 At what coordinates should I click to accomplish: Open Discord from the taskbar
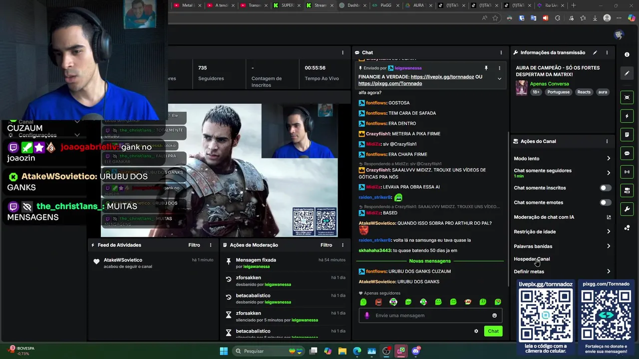click(x=416, y=351)
